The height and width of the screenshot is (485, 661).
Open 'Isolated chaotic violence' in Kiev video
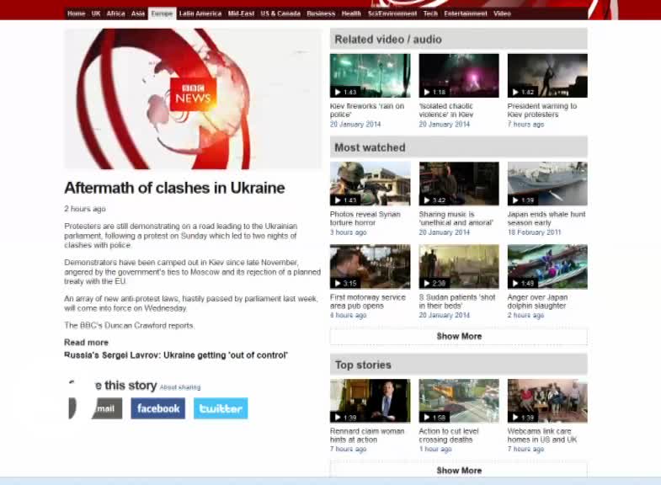pos(459,76)
